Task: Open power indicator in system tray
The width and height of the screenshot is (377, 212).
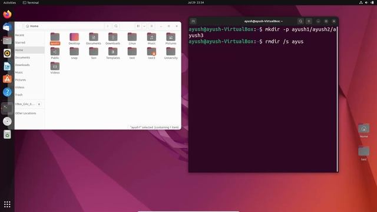Action: point(372,2)
